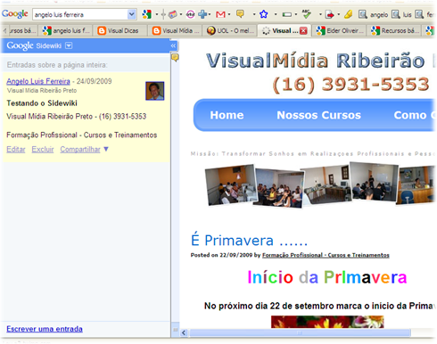Viewport: 437px width, 344px height.
Task: Click the send-to red arrow icon
Action: click(329, 14)
